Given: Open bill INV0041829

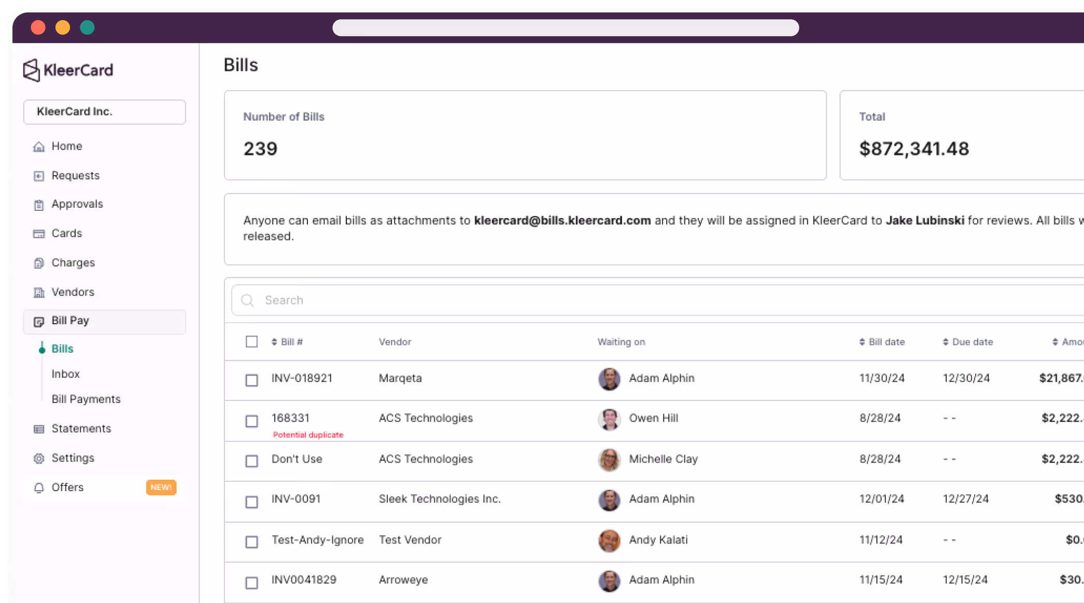Looking at the screenshot, I should click(x=304, y=580).
